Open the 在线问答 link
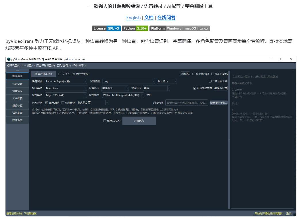The width and height of the screenshot is (303, 219). point(166,18)
